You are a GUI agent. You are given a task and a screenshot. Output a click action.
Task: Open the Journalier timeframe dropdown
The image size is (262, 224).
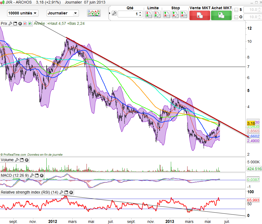[x=62, y=13]
